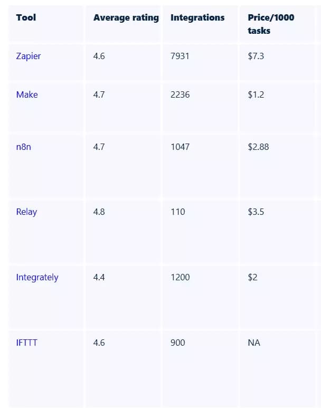Select Relay's $3.5 price value
Viewport: 321px width, 408px height.
pos(256,212)
